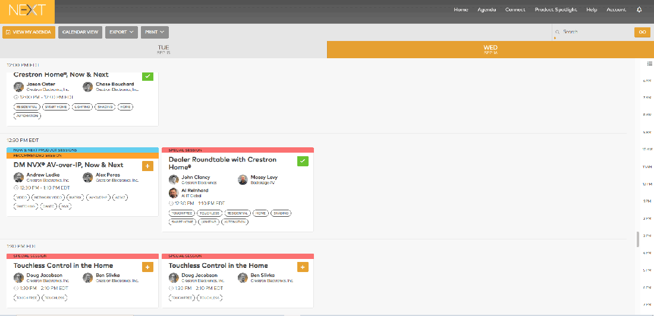
Task: Click the search magnifier icon
Action: (x=557, y=32)
